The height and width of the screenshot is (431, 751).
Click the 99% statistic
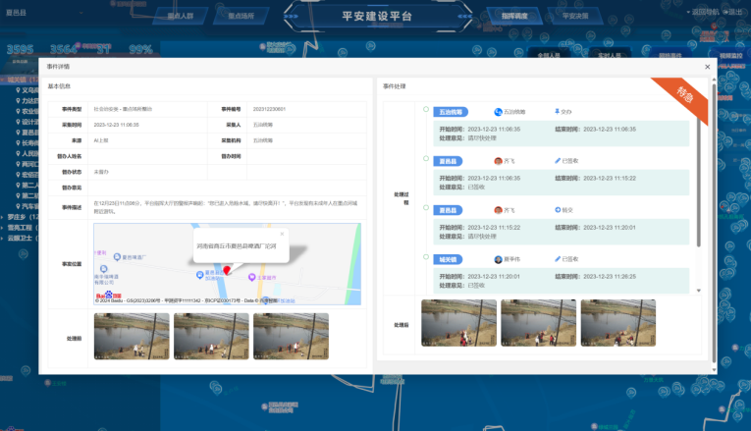point(140,49)
